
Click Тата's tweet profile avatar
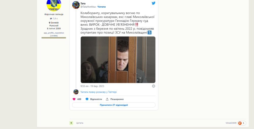76,5
